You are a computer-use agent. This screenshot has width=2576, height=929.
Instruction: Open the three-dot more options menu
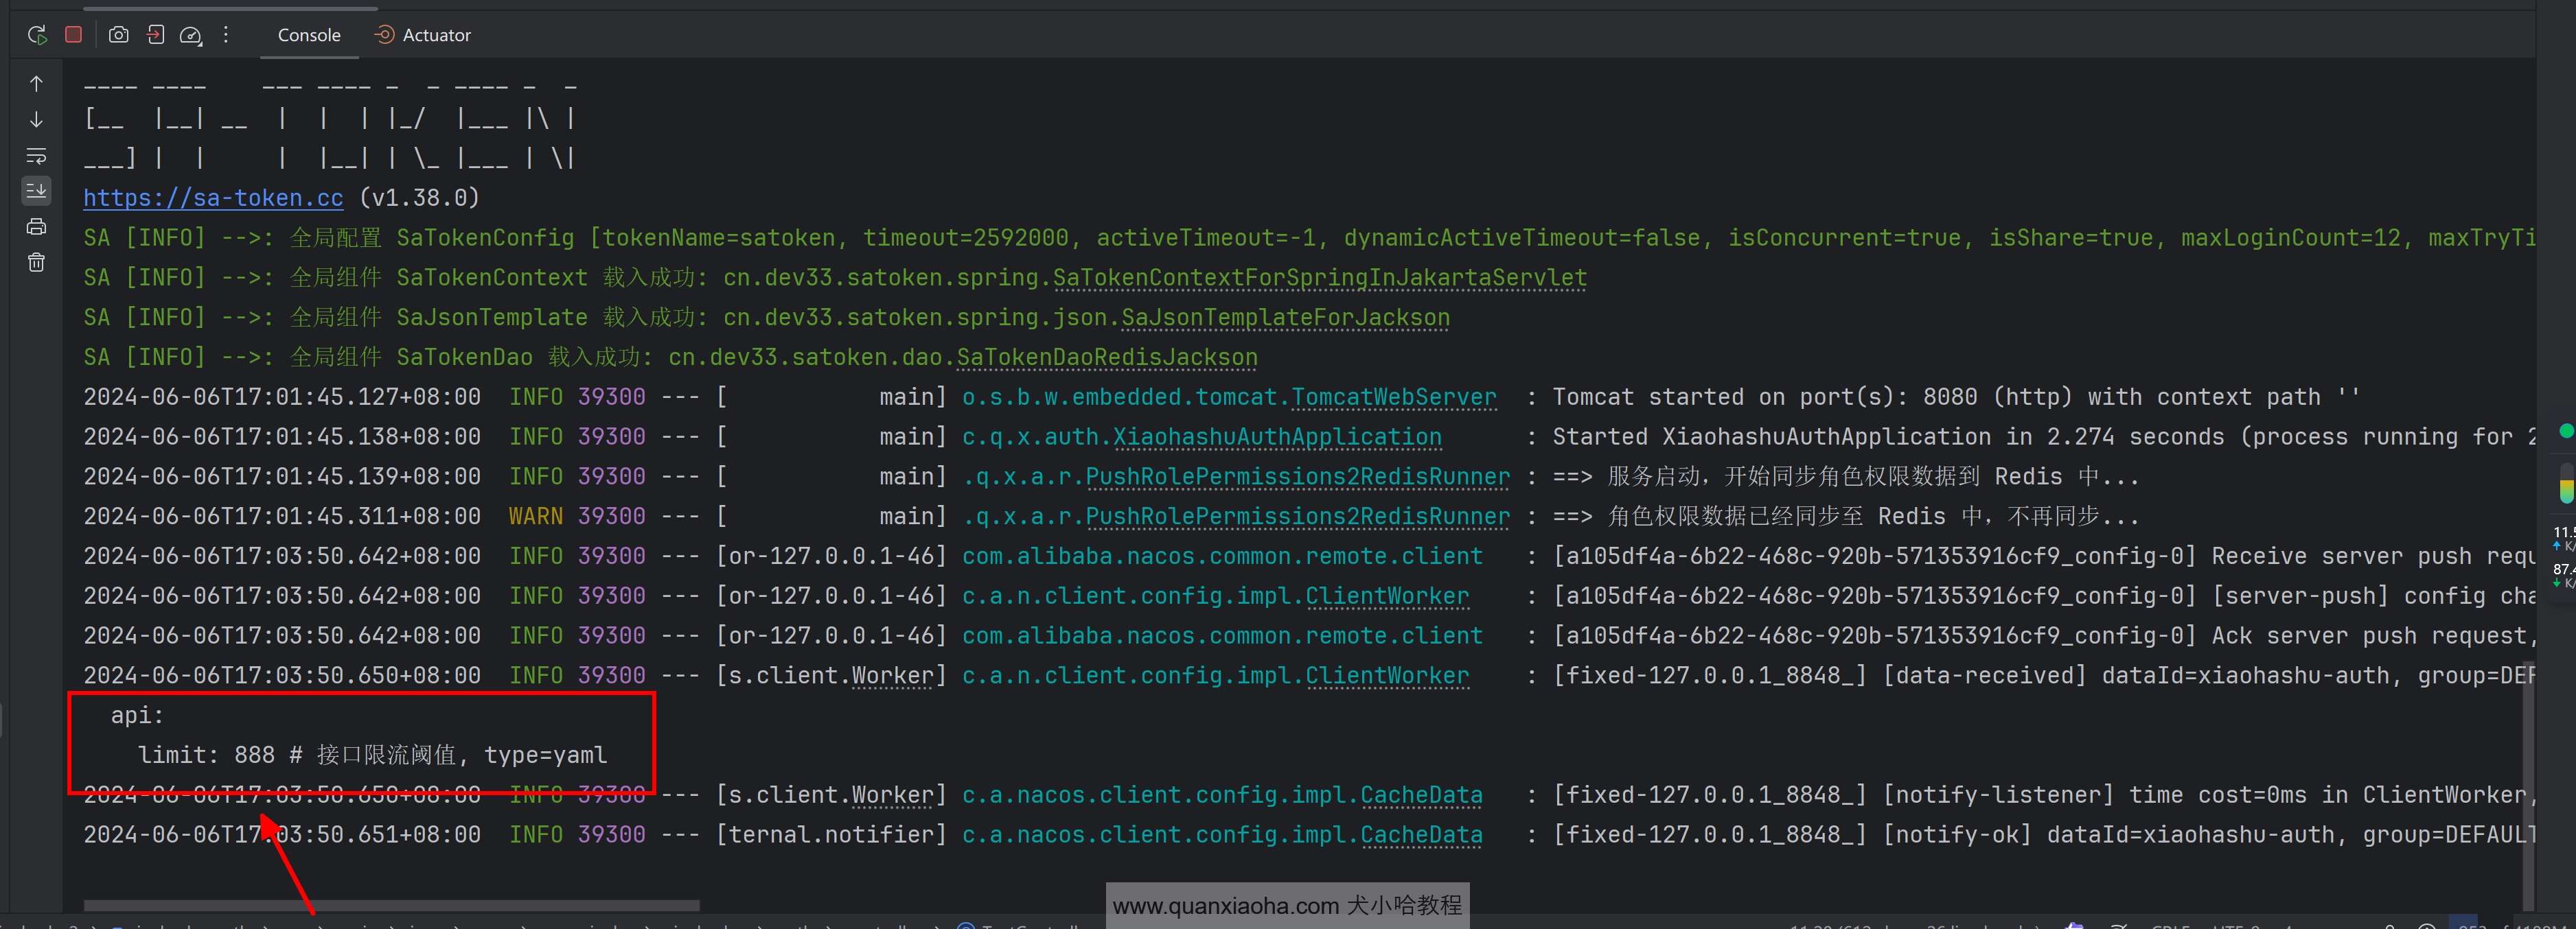[226, 35]
